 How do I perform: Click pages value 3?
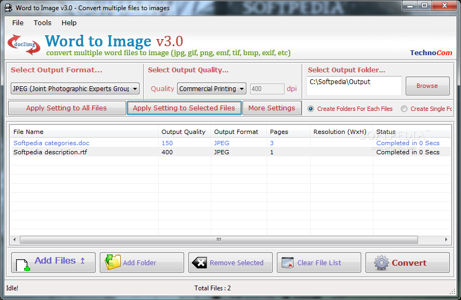[x=272, y=143]
